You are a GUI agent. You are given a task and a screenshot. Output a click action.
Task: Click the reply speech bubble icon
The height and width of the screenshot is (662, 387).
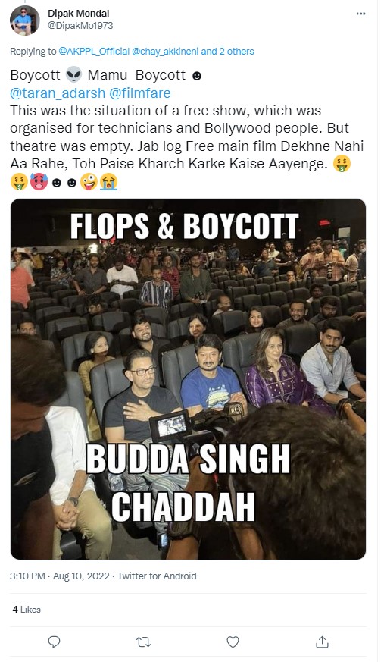[x=54, y=642]
